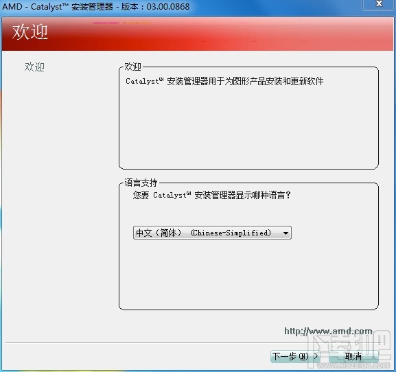Click the 下一步(N) next button
This screenshot has width=396, height=372.
[x=295, y=356]
